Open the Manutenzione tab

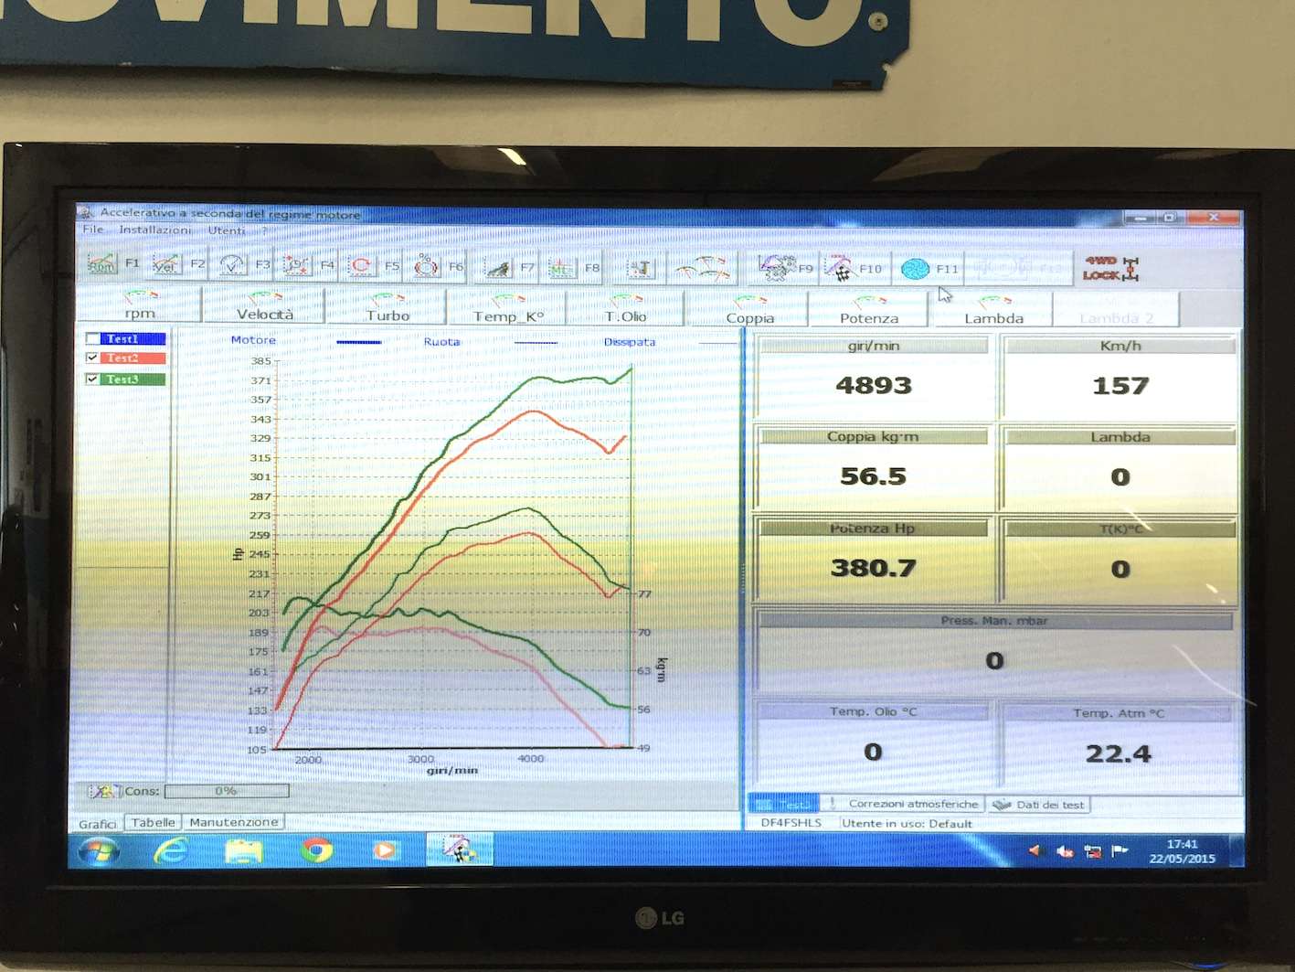(x=233, y=822)
